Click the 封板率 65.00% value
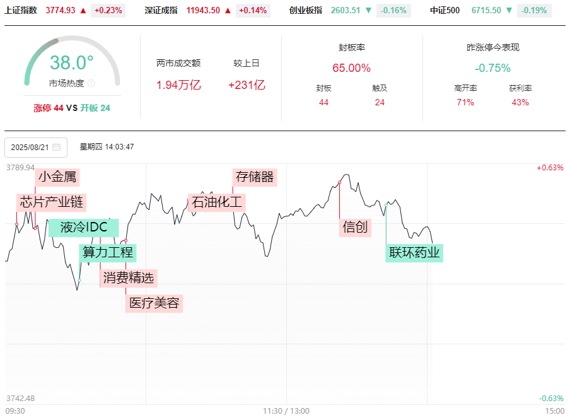570x420 pixels. tap(351, 68)
